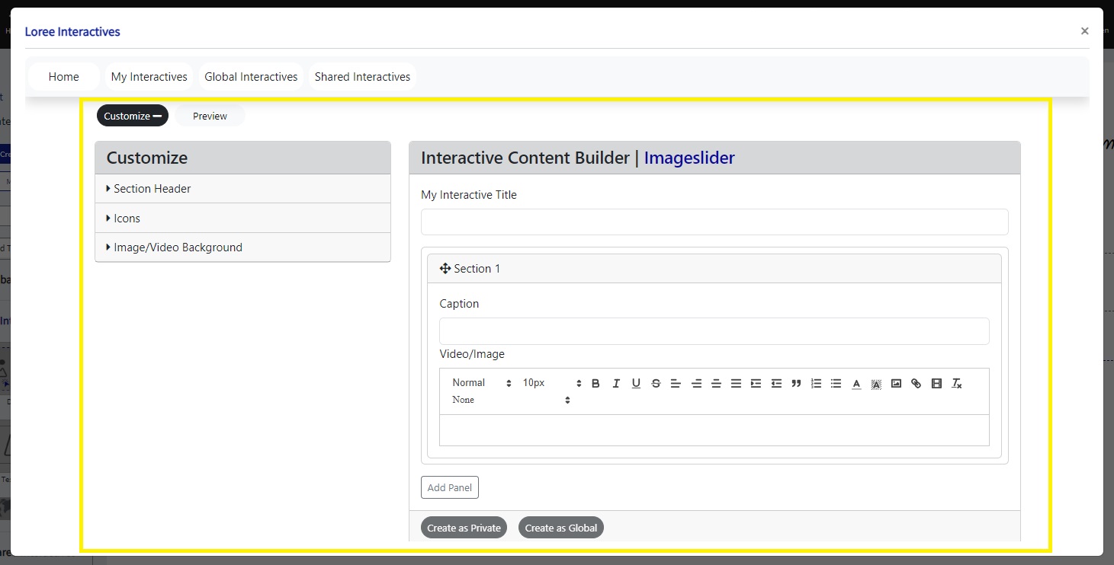Click inside the Video/Image editor text area
The width and height of the screenshot is (1114, 565).
(714, 430)
